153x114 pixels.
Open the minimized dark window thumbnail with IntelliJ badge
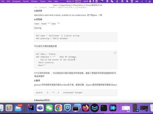tap(144, 108)
